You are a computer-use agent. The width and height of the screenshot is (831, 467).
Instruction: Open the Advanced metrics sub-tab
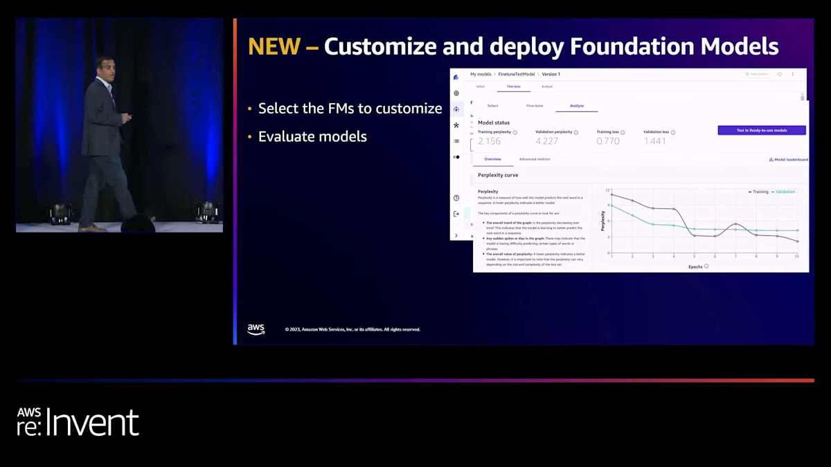coord(535,159)
